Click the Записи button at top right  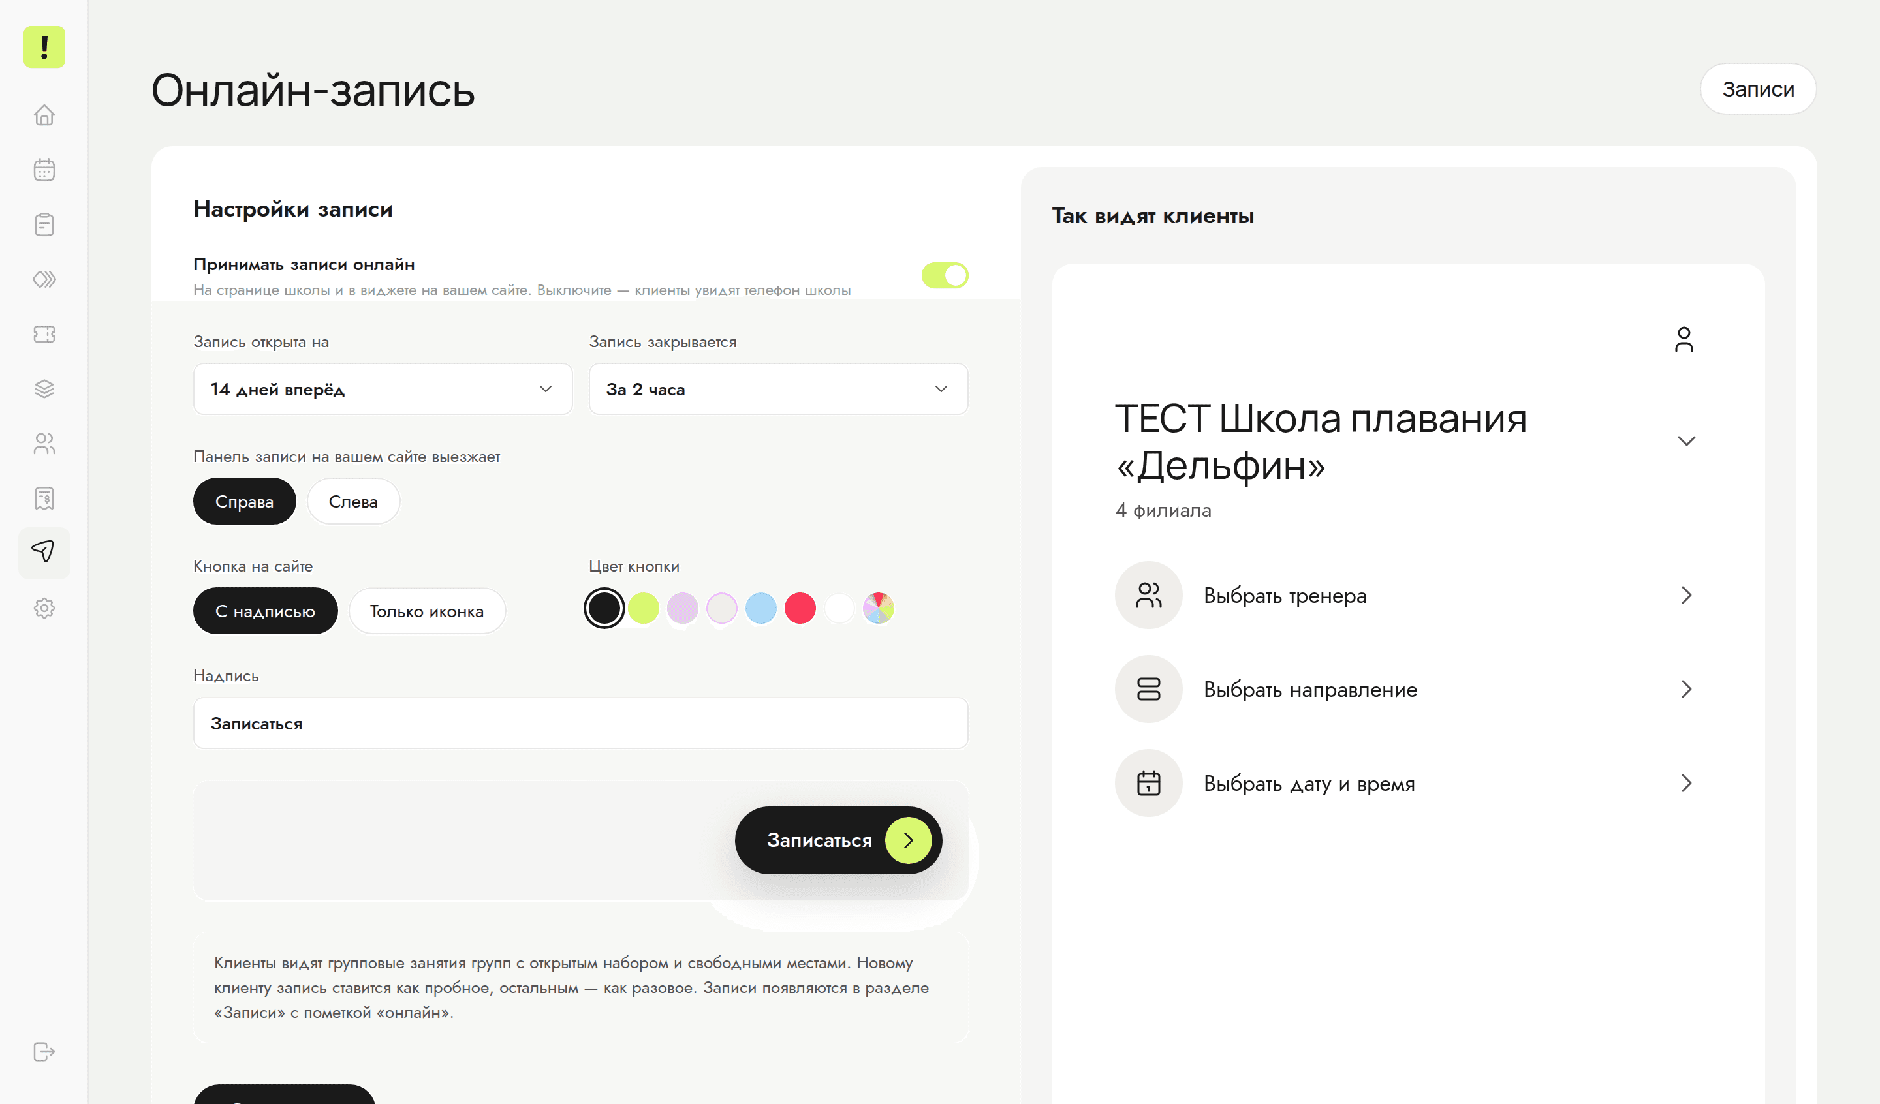[1758, 89]
